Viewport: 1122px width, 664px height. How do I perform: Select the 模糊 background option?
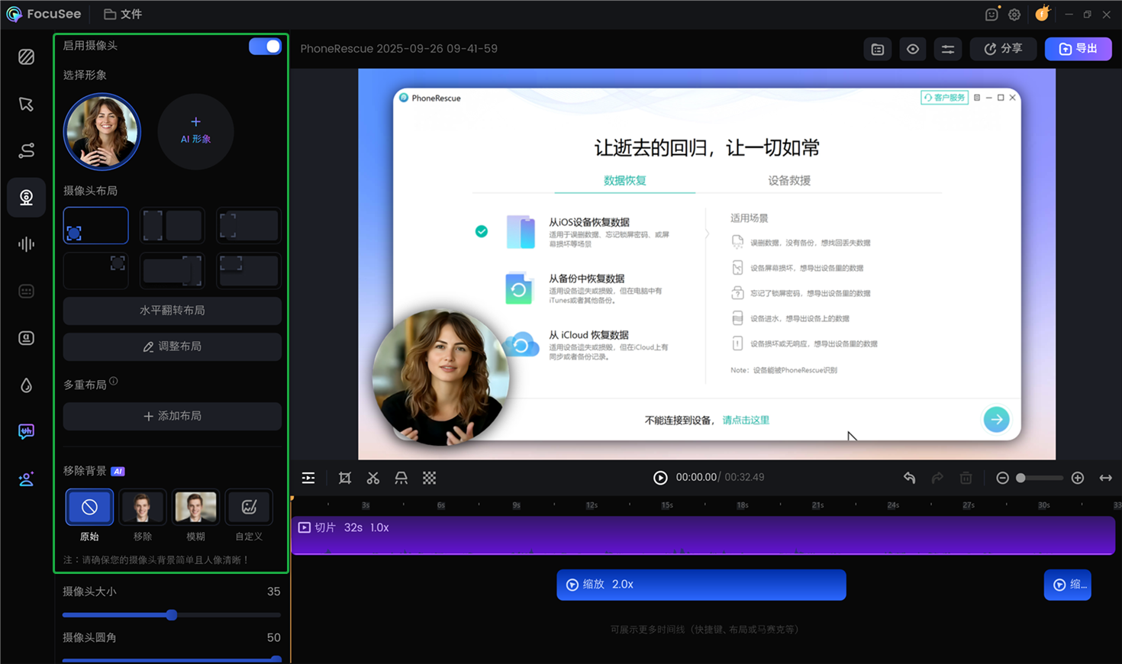195,508
